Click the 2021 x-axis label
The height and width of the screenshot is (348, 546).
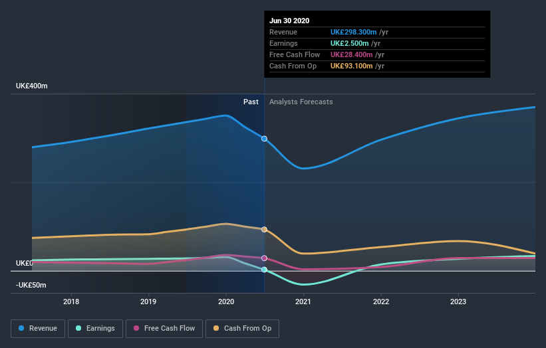click(303, 302)
